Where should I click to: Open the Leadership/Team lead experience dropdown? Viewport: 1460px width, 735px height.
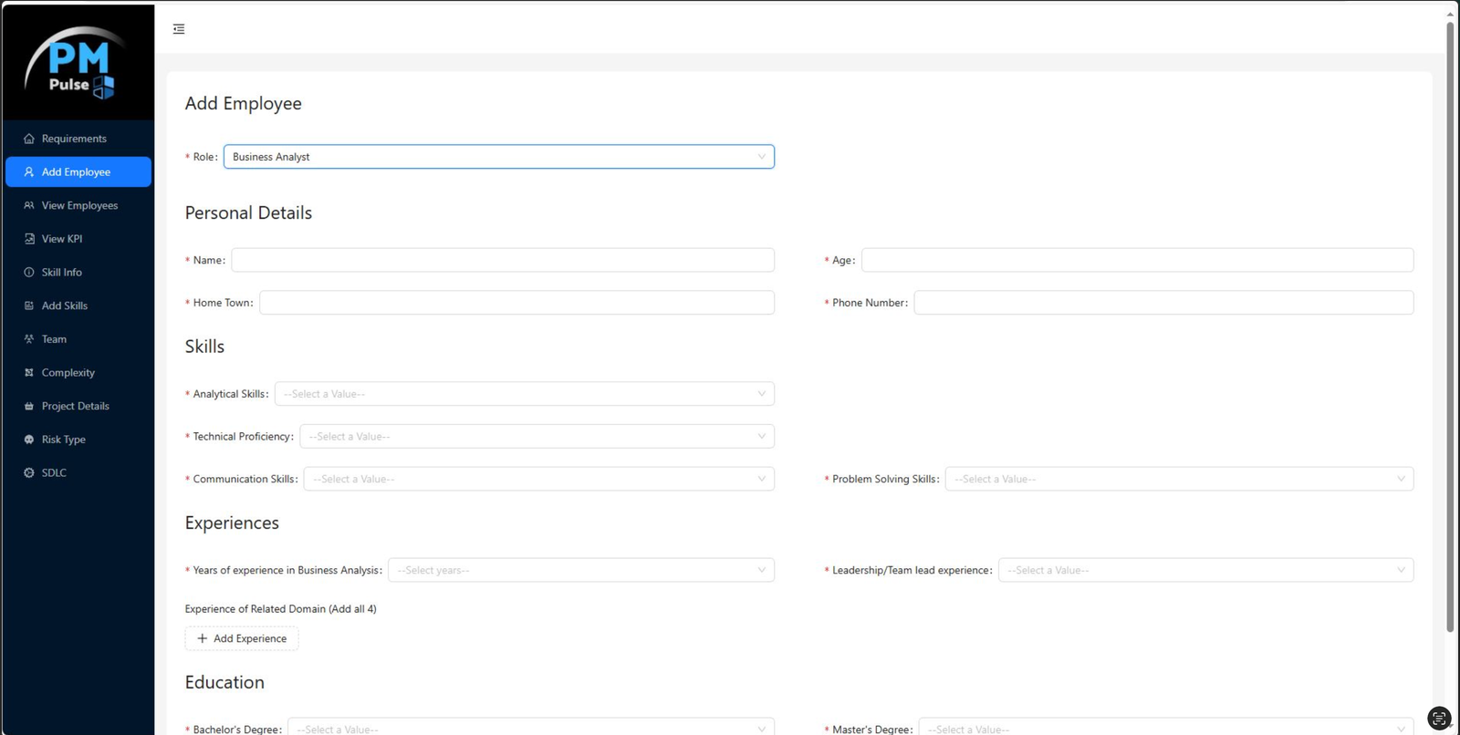(x=1204, y=571)
